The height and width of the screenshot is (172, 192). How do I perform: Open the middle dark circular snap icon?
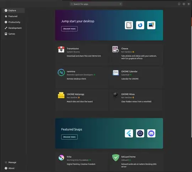pos(140,133)
